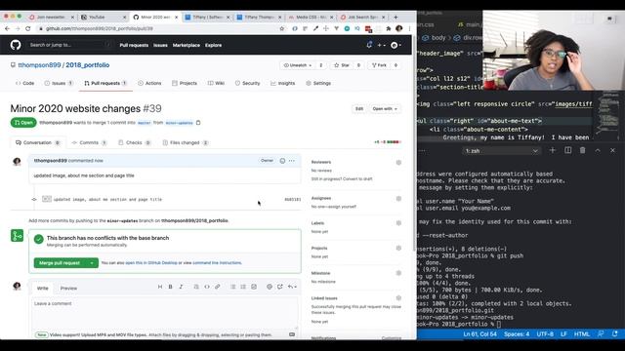Open reply options dropdown in editor toolbar
Screen dimensions: 625x351
(x=292, y=287)
